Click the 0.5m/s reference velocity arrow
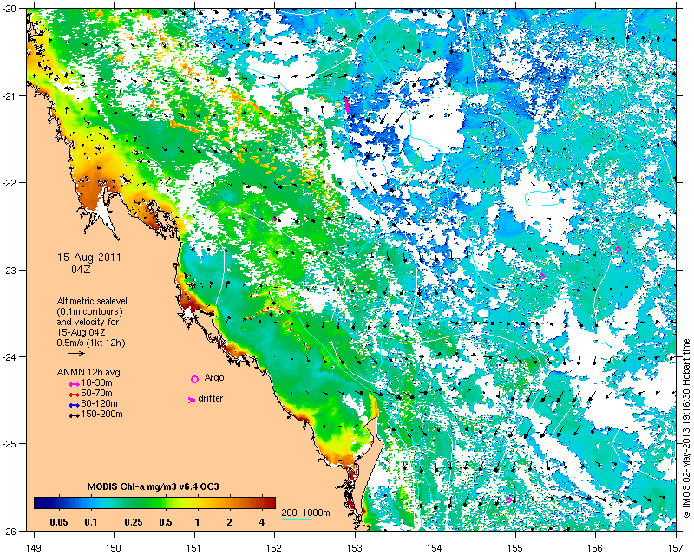The width and height of the screenshot is (694, 555). 76,353
